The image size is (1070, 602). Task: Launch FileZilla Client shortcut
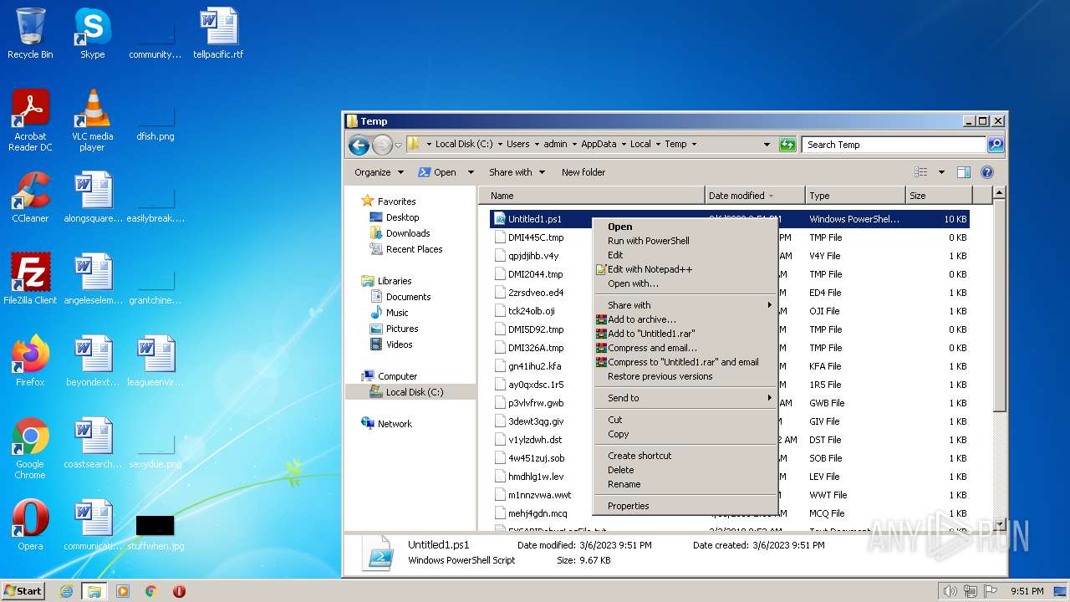click(x=30, y=279)
